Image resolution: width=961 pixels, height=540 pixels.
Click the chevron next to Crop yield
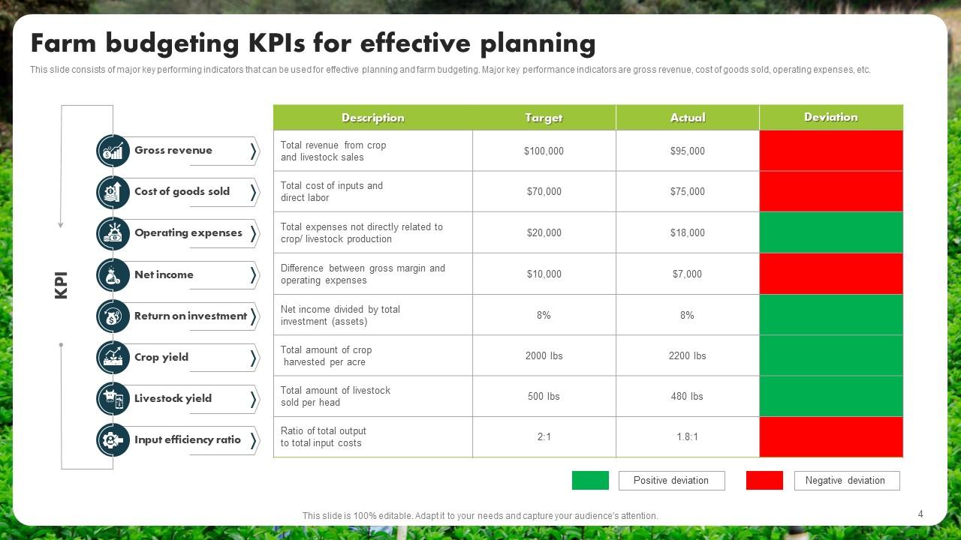[253, 358]
